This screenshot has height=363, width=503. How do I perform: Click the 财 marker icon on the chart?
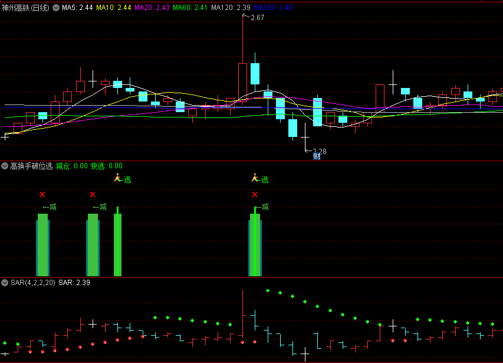[317, 156]
